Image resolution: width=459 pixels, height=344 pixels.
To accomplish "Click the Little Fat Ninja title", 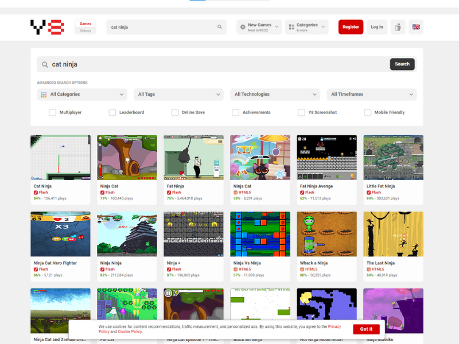I will click(380, 186).
